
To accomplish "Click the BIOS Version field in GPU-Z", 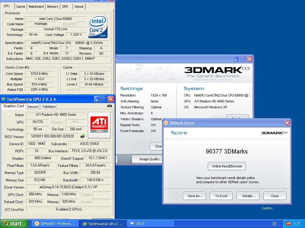I will [x=52, y=136].
